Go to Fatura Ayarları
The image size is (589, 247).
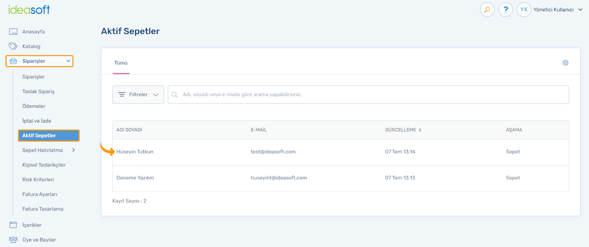tap(40, 194)
